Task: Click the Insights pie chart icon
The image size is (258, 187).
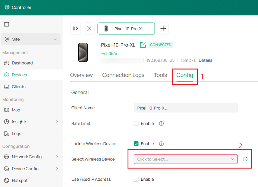Action: pos(6,122)
